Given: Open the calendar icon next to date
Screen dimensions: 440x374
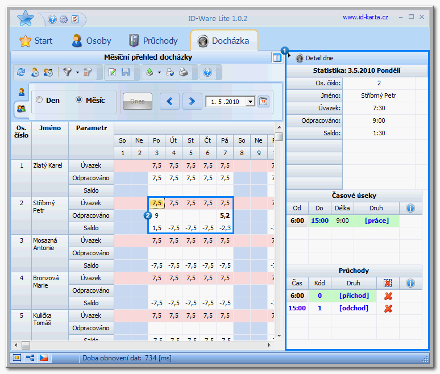Looking at the screenshot, I should [264, 101].
